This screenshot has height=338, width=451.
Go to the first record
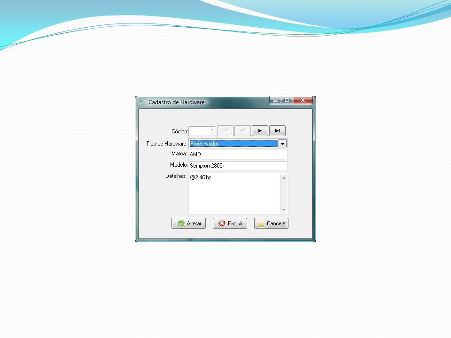pyautogui.click(x=225, y=131)
